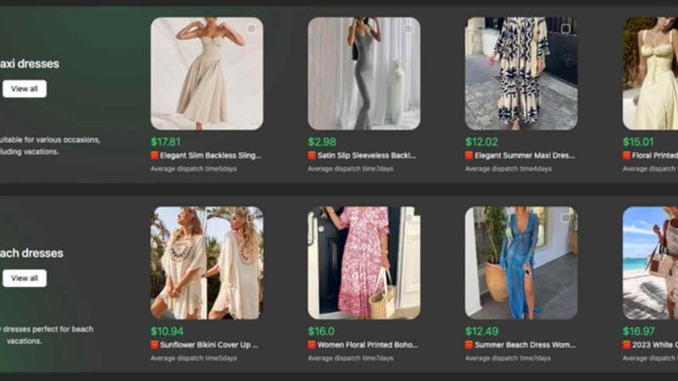Select checkbox on the $12.02 patterned maxi dress
This screenshot has width=678, height=381.
(565, 29)
